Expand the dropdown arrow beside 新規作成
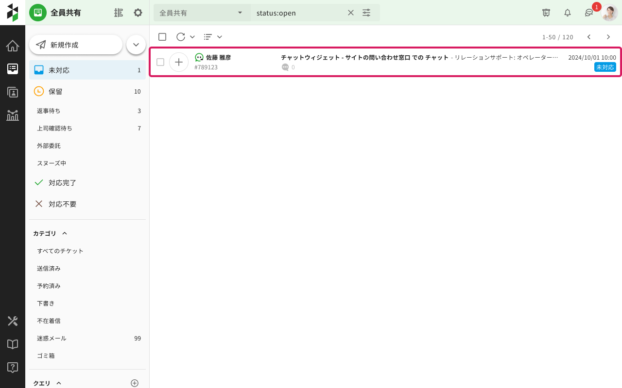622x388 pixels. tap(136, 45)
